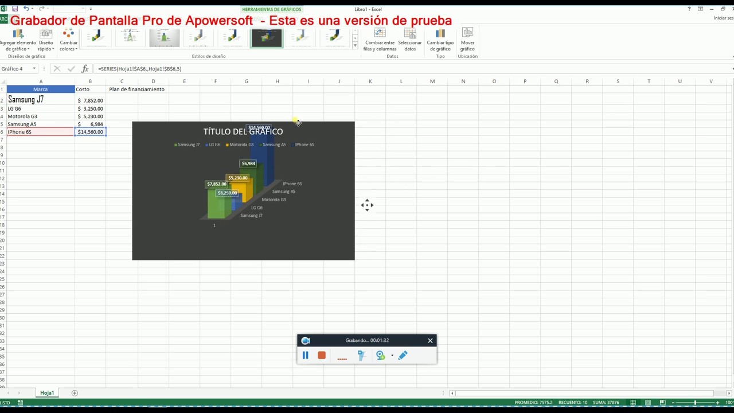Click the horizontal scrollbar left arrow

click(452, 393)
